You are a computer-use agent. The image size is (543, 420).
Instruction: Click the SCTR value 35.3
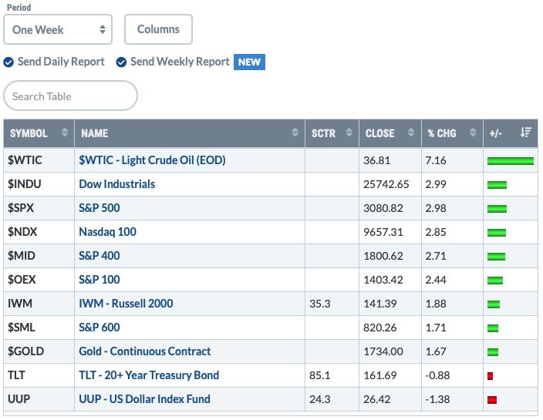coord(319,304)
